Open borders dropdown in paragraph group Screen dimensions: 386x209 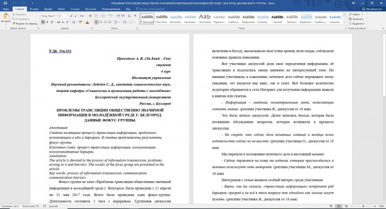(x=135, y=22)
